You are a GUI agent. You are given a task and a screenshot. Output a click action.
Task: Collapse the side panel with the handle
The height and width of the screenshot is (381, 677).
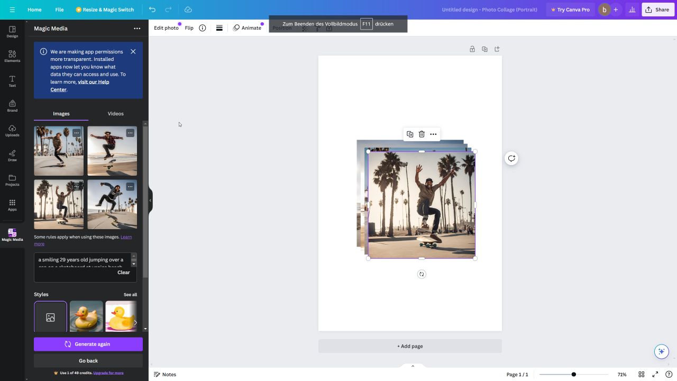[x=150, y=201]
